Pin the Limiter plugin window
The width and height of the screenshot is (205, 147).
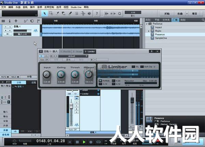click(152, 51)
